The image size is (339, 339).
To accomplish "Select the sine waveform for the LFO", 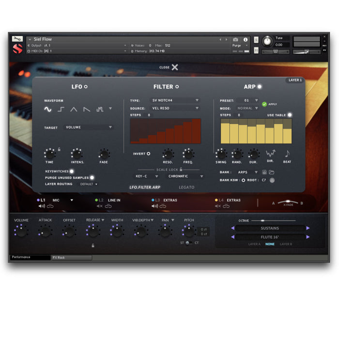I will (x=47, y=109).
